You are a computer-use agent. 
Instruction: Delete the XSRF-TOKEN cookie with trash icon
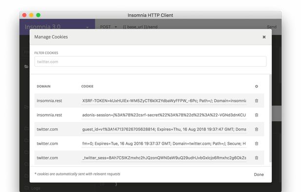257,101
